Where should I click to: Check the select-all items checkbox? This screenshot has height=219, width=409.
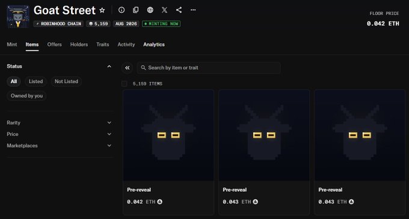pyautogui.click(x=125, y=84)
